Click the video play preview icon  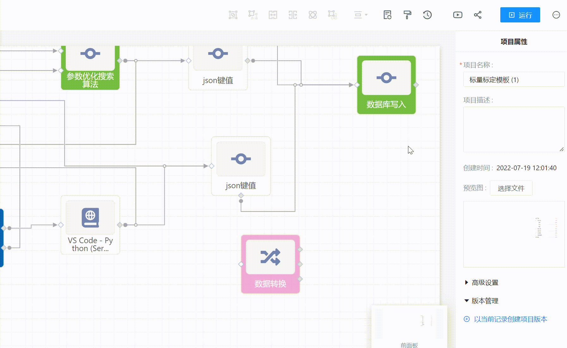[x=457, y=15]
